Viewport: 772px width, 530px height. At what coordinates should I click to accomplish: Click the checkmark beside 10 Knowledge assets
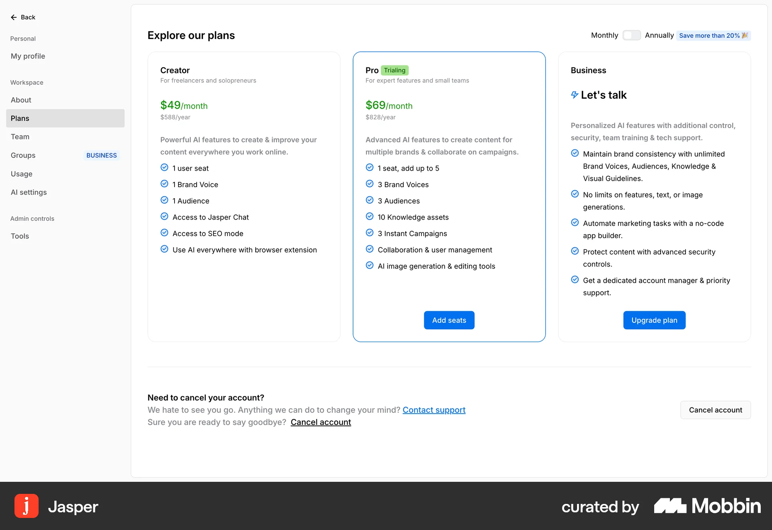(370, 216)
